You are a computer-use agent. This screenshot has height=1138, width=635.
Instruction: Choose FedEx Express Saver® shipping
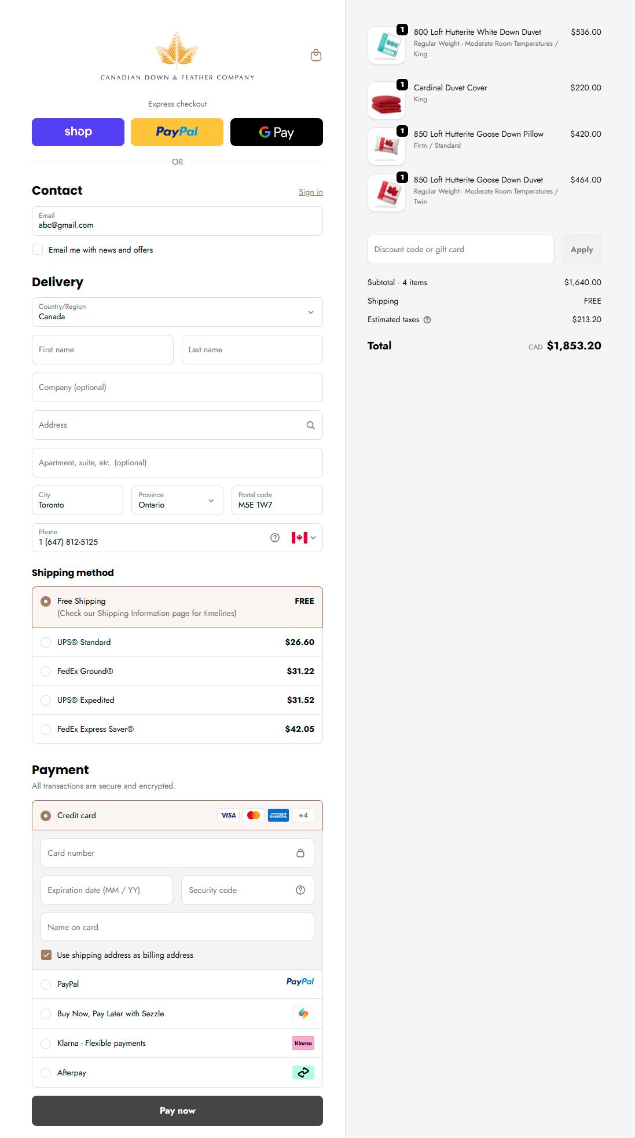click(x=46, y=730)
